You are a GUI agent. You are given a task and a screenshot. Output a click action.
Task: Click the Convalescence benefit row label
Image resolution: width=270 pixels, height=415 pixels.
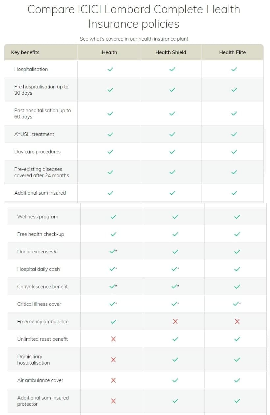point(42,287)
